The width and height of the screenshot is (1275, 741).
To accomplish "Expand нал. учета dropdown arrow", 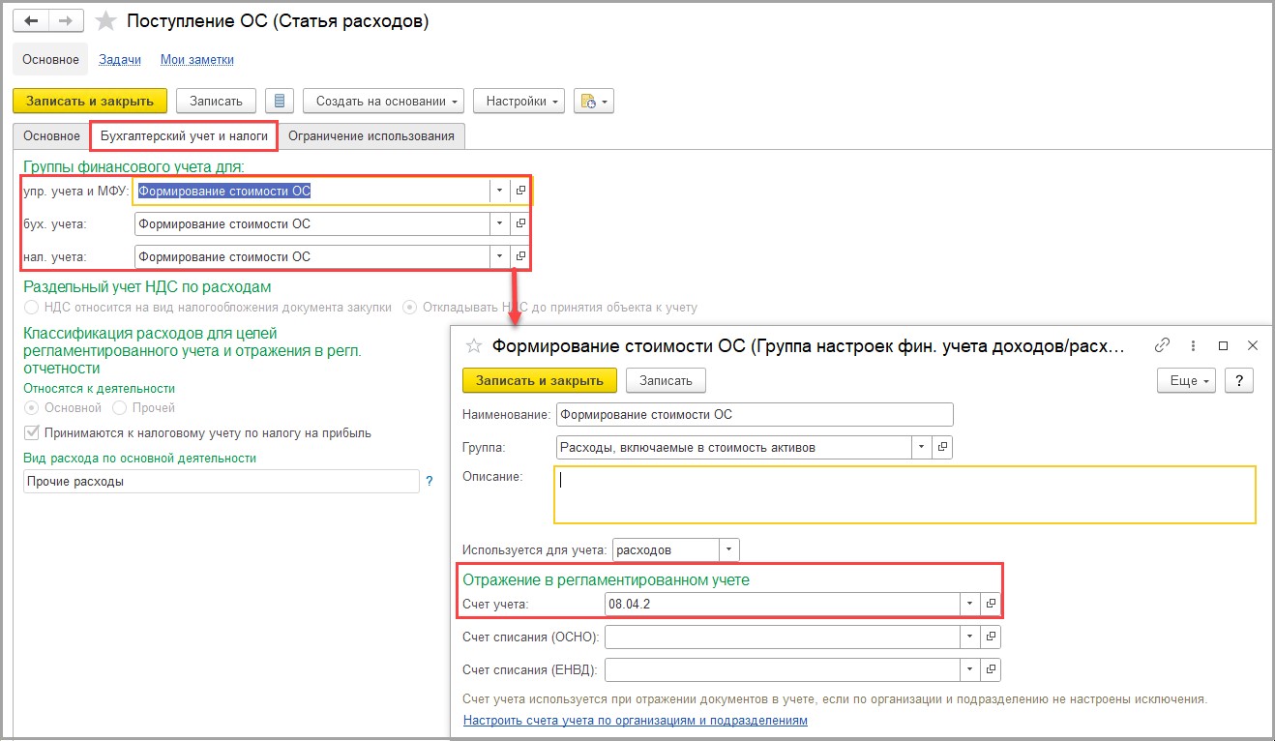I will [500, 256].
